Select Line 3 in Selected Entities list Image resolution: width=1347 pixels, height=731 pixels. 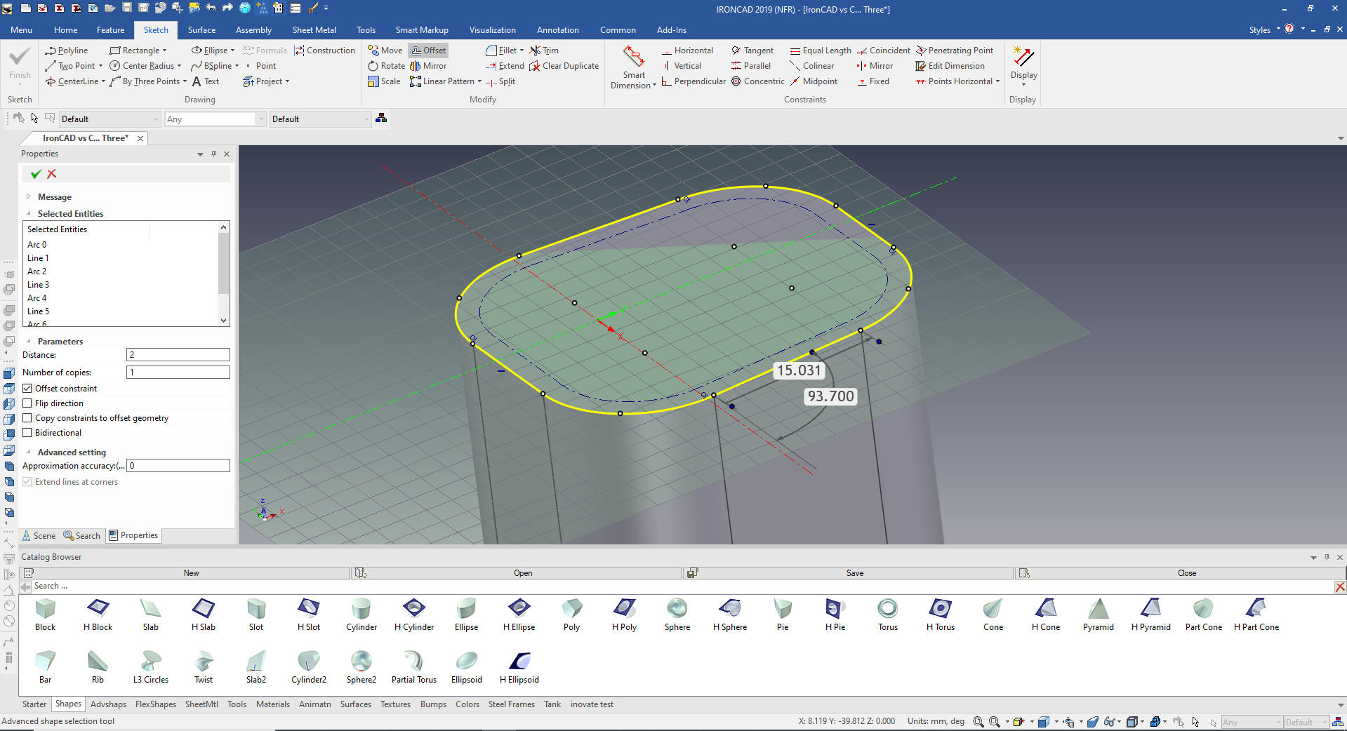(x=39, y=285)
